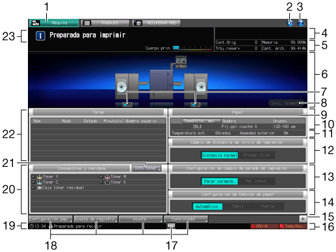Image resolution: width=336 pixels, height=252 pixels.
Task: Click the blue info icon at top right
Action: coord(290,23)
